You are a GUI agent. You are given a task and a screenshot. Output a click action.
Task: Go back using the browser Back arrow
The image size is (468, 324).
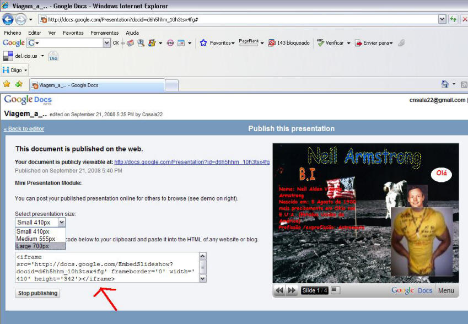click(x=8, y=19)
